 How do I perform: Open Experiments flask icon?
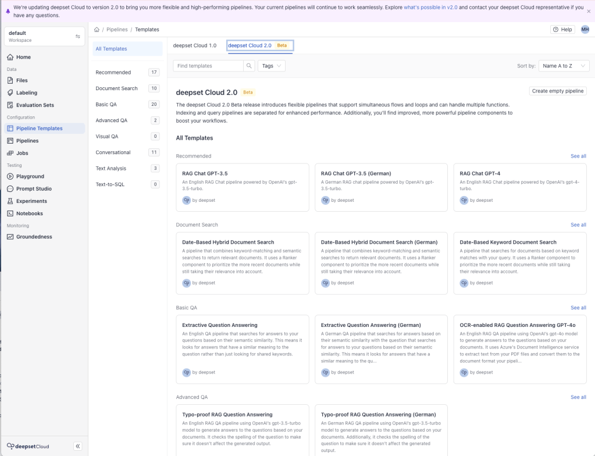coord(10,201)
